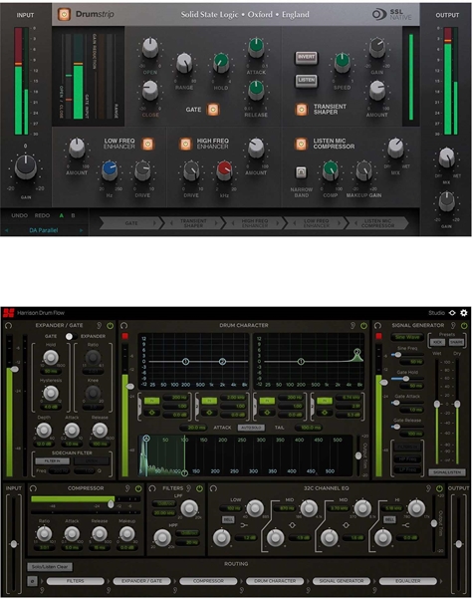This screenshot has width=472, height=598.
Task: Select the previous preset arrow beside DA Parallel
Action: [7, 230]
